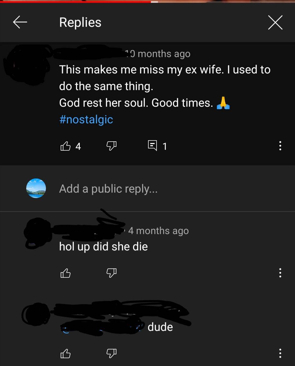Tap the #nostalgic hashtag

coord(86,119)
